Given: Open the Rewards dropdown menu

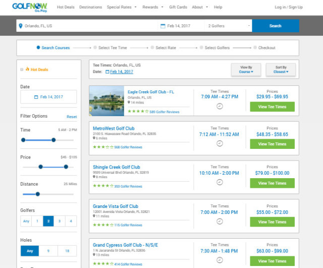Looking at the screenshot, I should (152, 7).
